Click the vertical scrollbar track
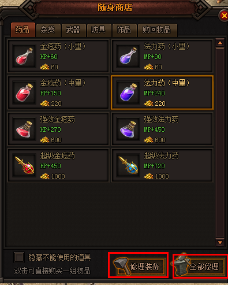Screen dimensions: 228x285 tap(220, 143)
